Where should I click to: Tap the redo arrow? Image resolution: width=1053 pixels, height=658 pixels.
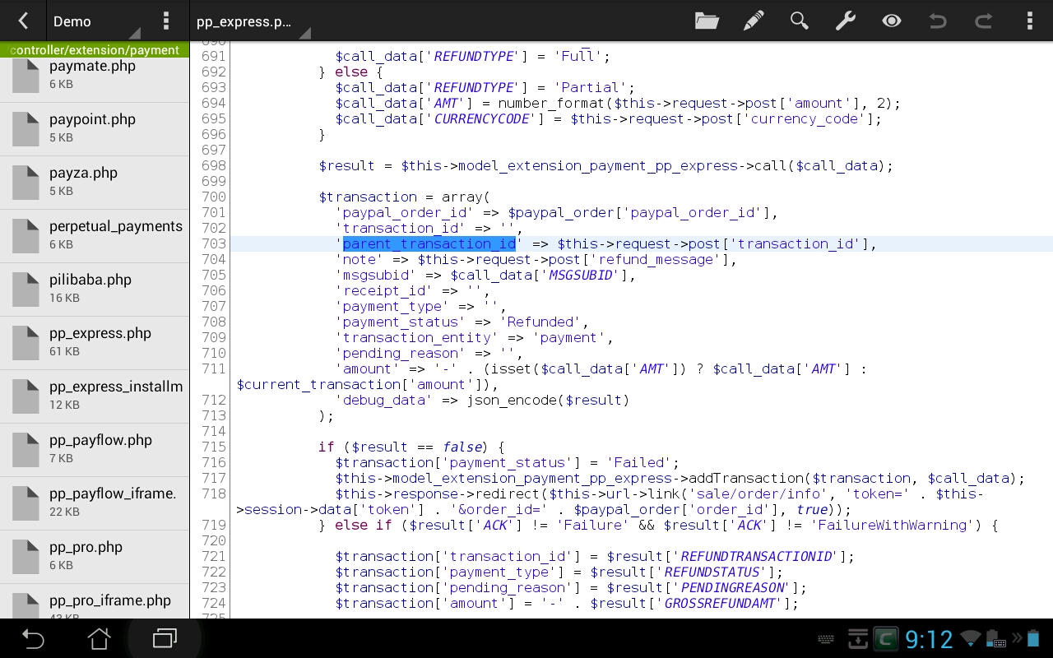coord(983,21)
